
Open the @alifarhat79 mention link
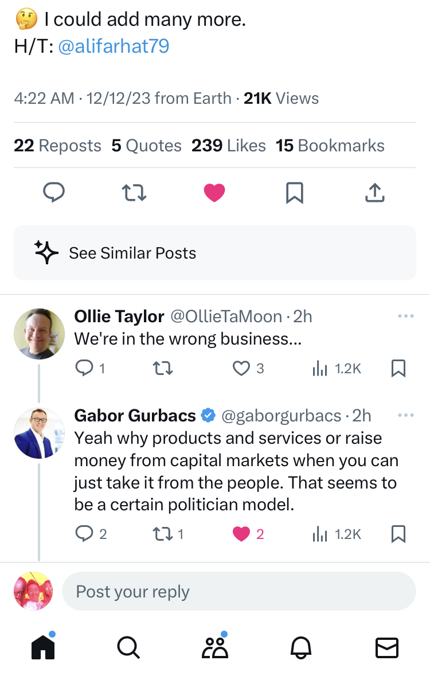(x=114, y=46)
